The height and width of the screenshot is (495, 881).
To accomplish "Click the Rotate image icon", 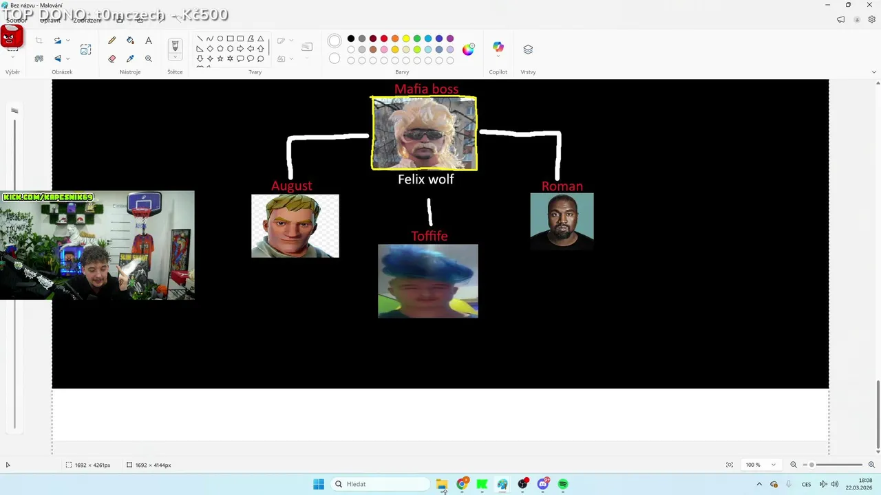I will tap(58, 41).
